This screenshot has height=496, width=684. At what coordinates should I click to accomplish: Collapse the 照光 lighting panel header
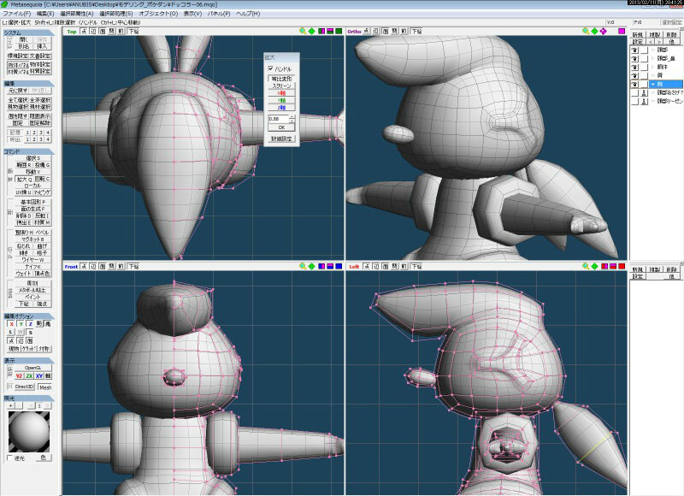29,399
